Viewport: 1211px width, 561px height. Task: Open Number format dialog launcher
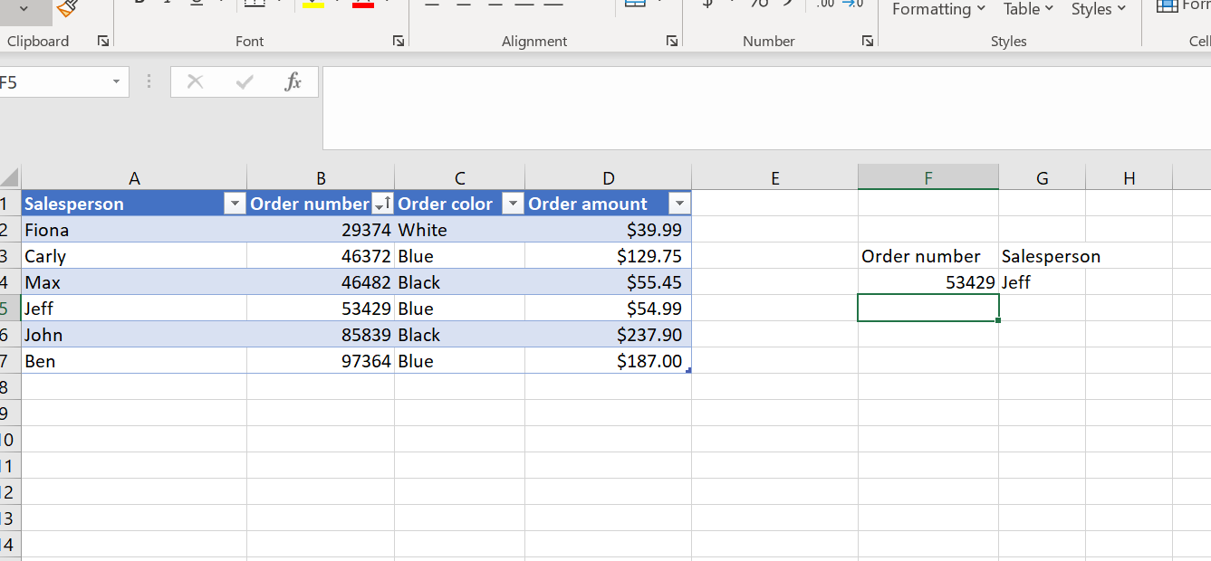[868, 41]
